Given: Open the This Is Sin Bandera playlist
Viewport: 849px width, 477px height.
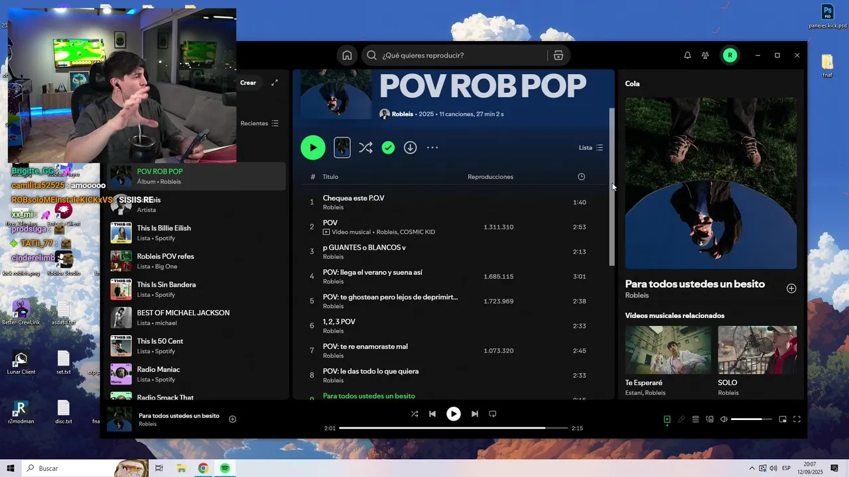Looking at the screenshot, I should (196, 290).
